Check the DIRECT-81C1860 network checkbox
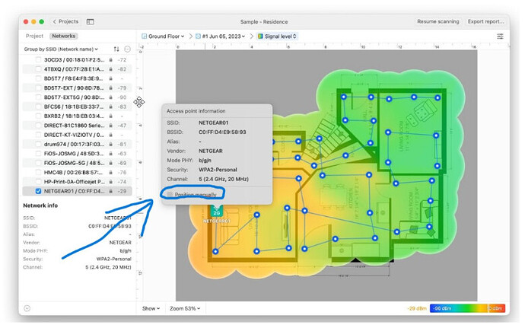Image resolution: width=525 pixels, height=328 pixels. pyautogui.click(x=38, y=126)
